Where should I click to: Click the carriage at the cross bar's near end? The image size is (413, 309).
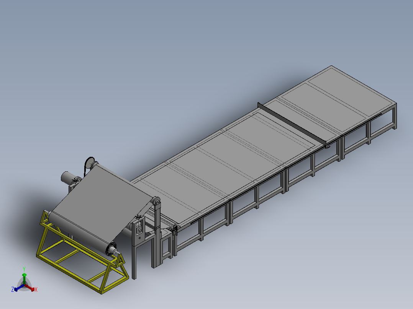[328, 144]
